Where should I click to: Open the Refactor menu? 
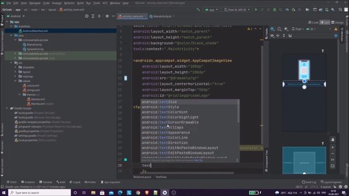pyautogui.click(x=69, y=3)
